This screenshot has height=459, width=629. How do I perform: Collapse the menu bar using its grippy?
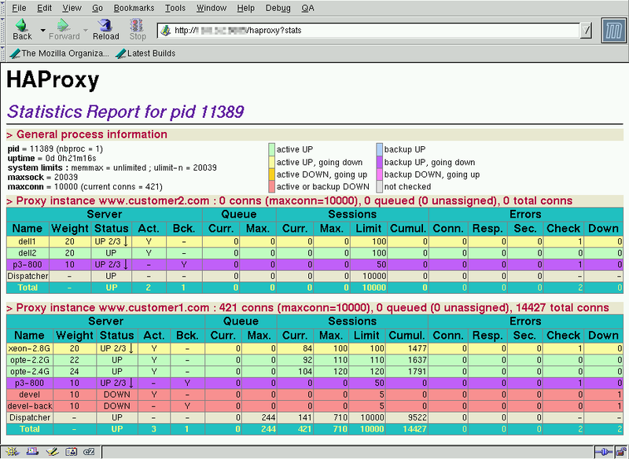click(x=3, y=8)
